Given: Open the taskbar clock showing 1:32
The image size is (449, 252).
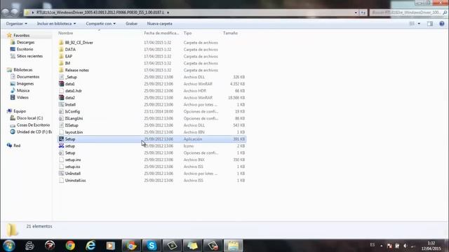Looking at the screenshot, I should pos(431,246).
